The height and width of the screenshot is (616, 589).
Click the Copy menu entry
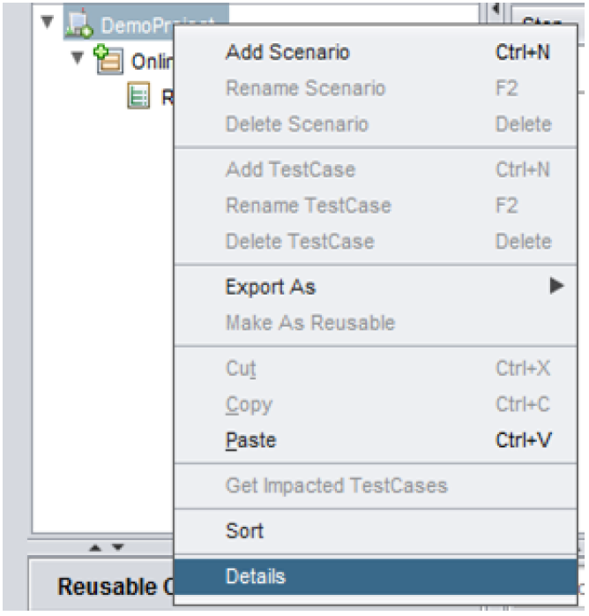tap(249, 404)
